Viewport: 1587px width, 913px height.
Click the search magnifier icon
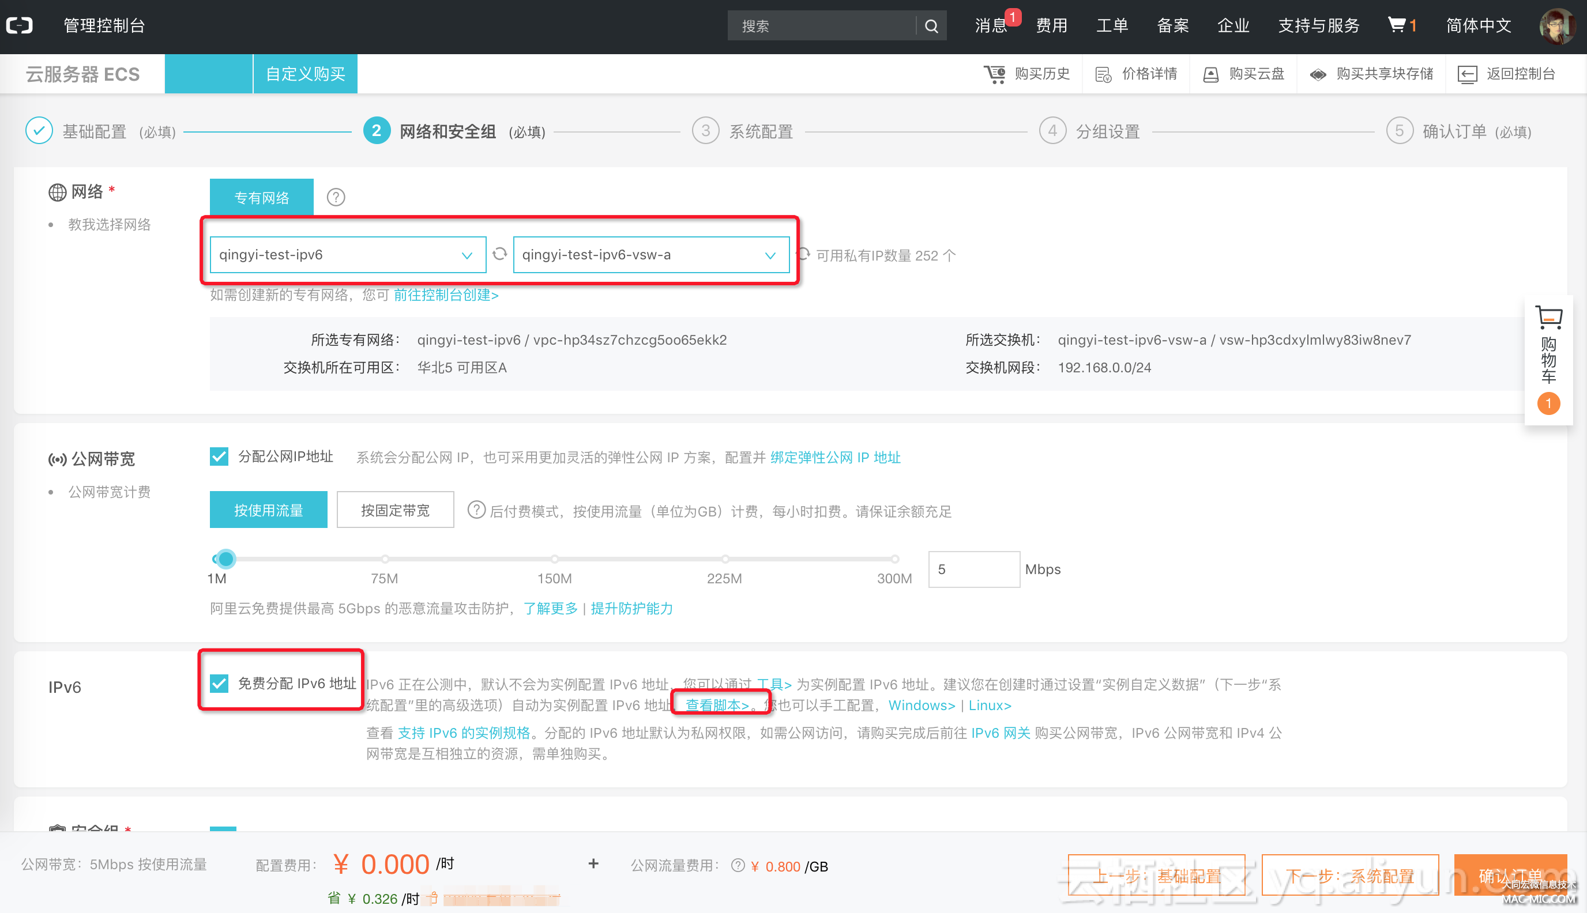931,27
